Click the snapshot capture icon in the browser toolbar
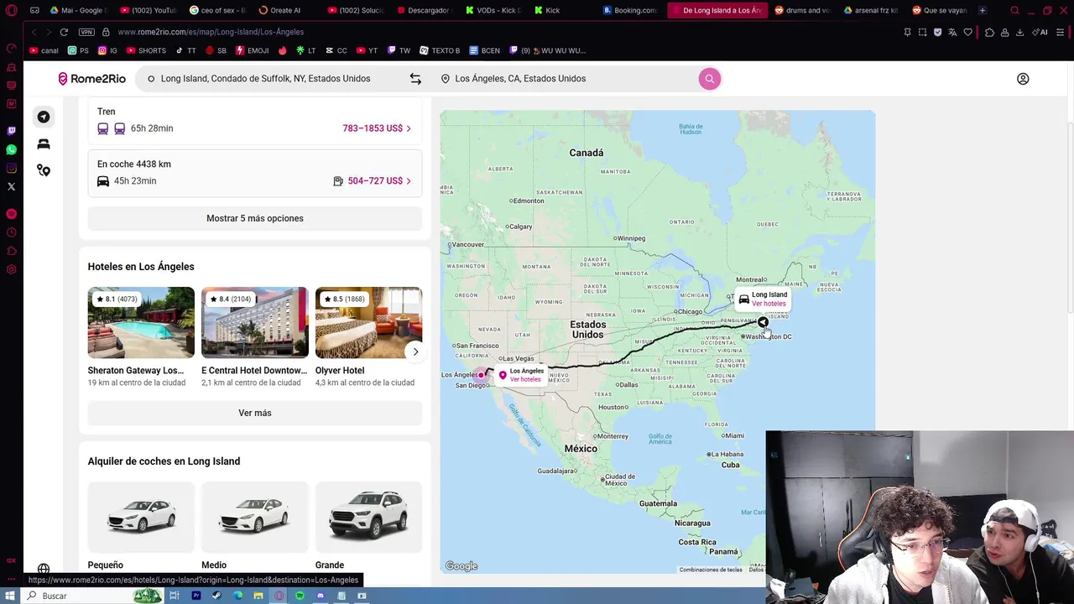The image size is (1074, 604). (x=922, y=32)
